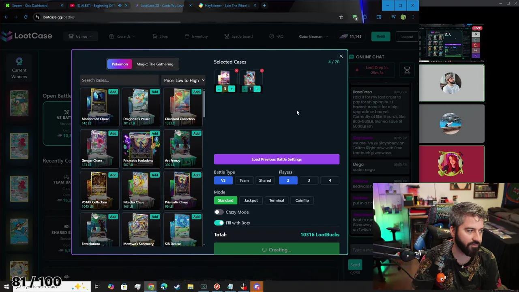
Task: Open Chrome's three-dot menu
Action: [x=413, y=17]
